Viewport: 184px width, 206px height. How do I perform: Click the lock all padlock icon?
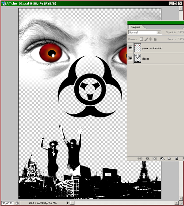pos(155,39)
